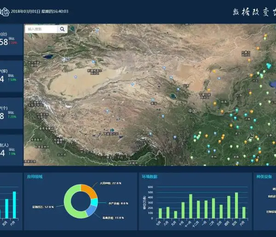The height and width of the screenshot is (237, 276).
Task: Click the 600 y-axis value in 环境数据
Action: 150,187
